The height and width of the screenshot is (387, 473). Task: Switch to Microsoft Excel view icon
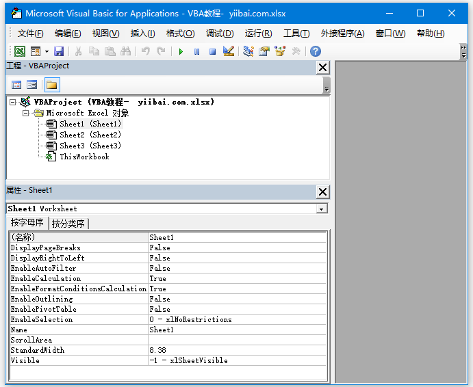[20, 51]
